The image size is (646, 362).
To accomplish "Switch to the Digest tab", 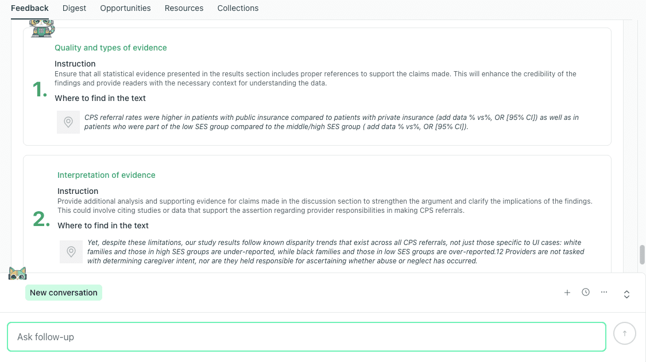I will [x=74, y=8].
